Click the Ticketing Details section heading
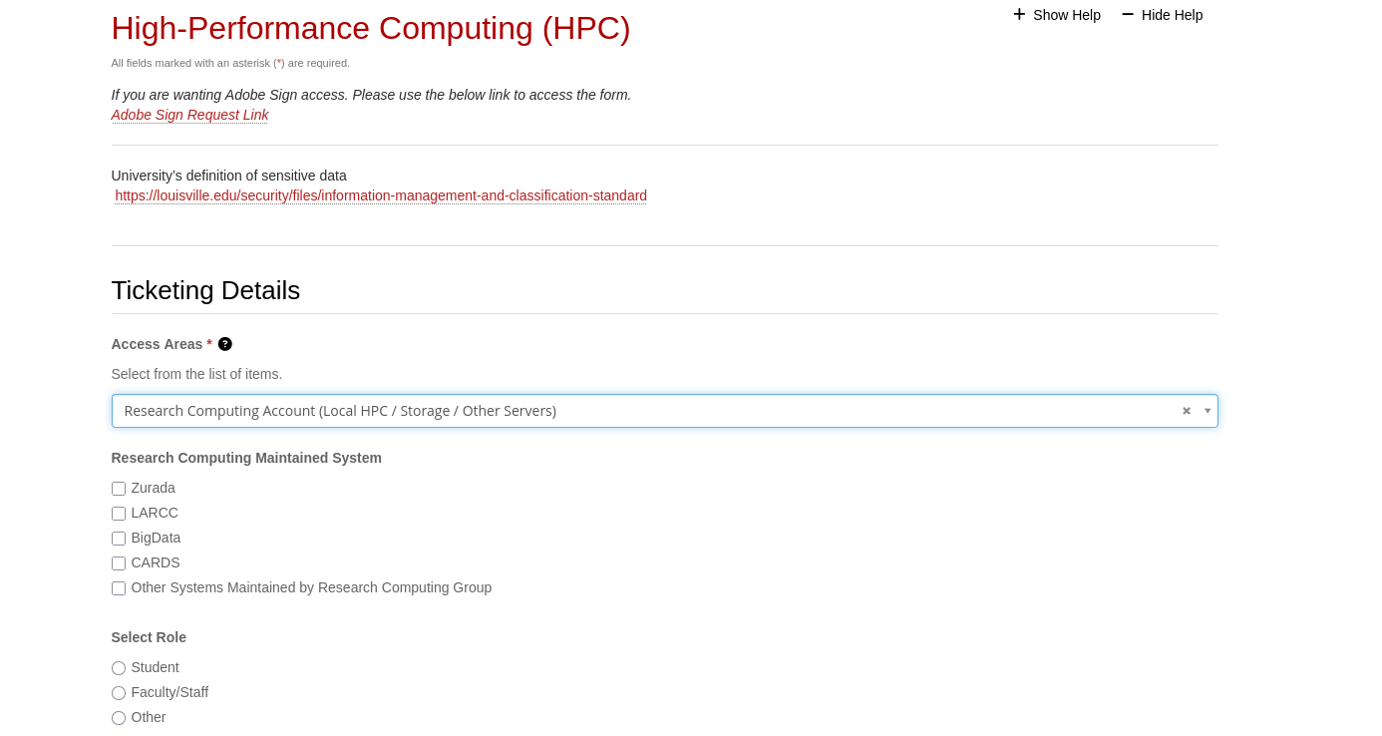The height and width of the screenshot is (736, 1382). (205, 290)
